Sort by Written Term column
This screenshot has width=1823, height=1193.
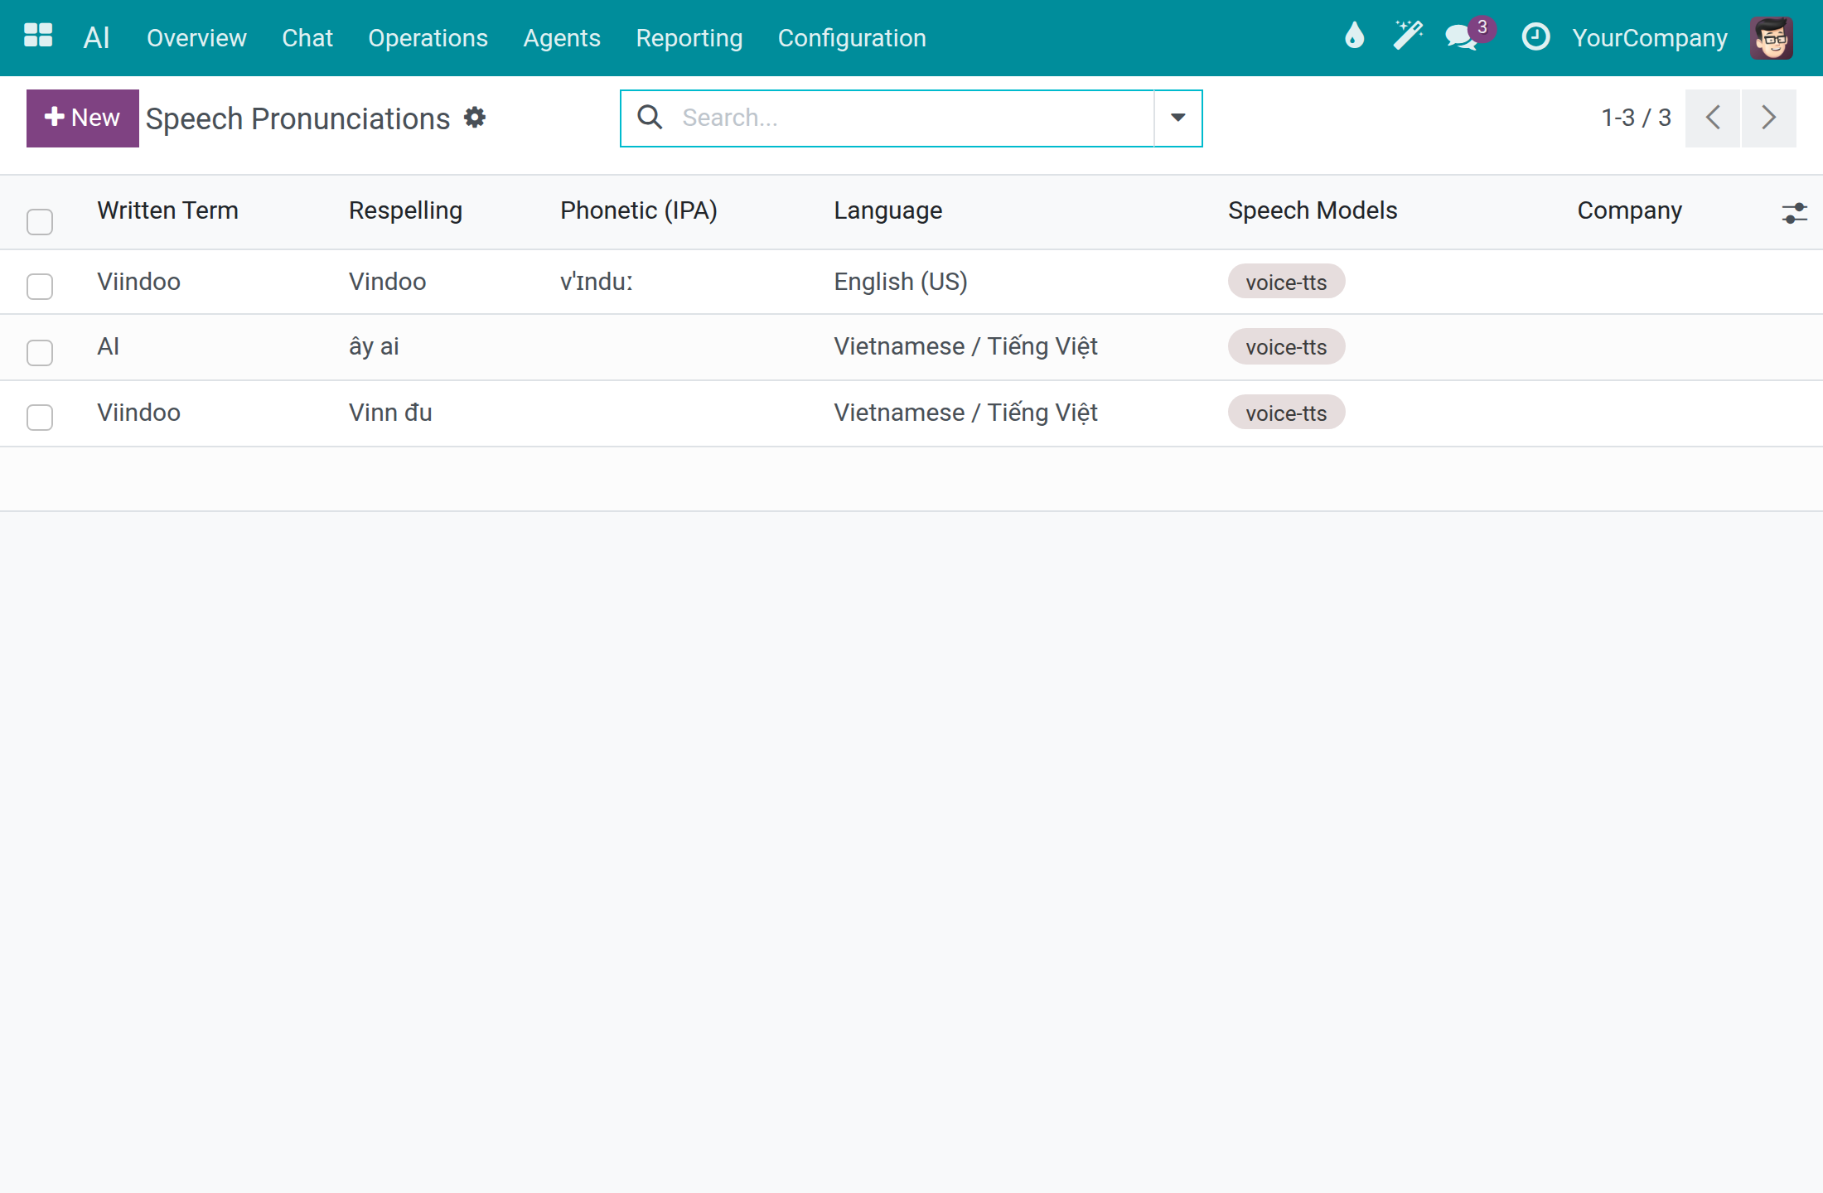(x=167, y=210)
